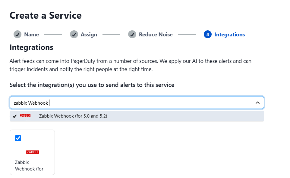
Task: Click the Zabbix logo on integration card
Action: (x=33, y=152)
